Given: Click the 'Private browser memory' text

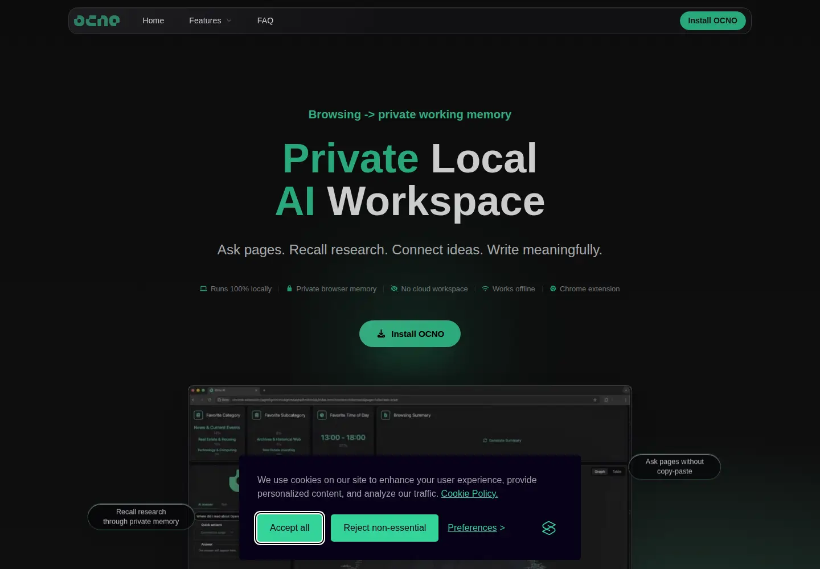Looking at the screenshot, I should click(336, 288).
